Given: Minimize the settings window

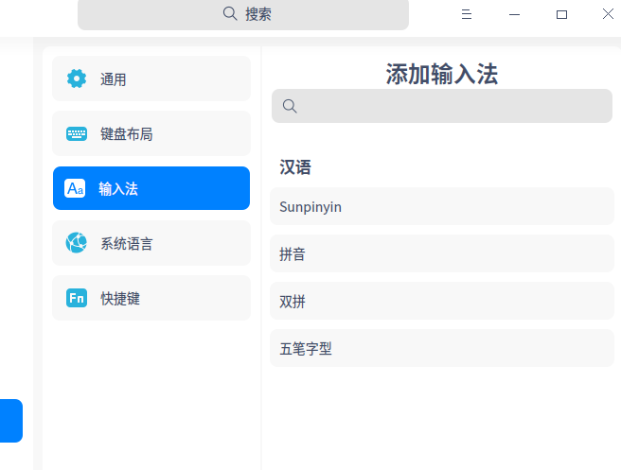Looking at the screenshot, I should [514, 14].
